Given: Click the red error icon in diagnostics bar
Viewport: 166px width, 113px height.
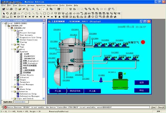Looking at the screenshot, I should [5, 107].
